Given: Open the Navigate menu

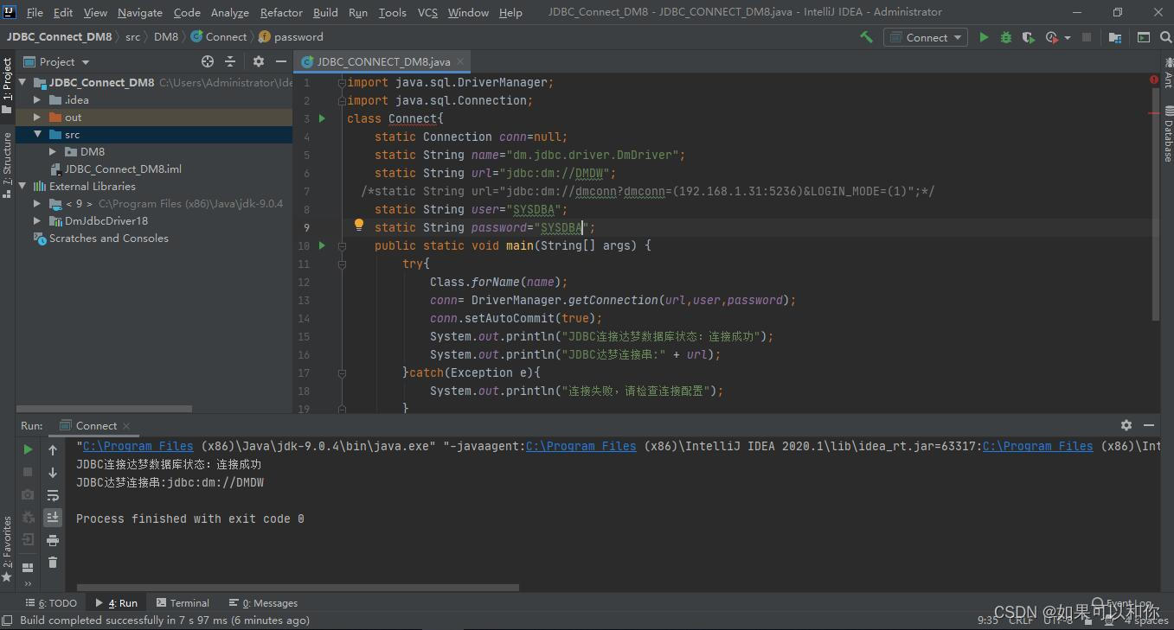Looking at the screenshot, I should tap(140, 12).
